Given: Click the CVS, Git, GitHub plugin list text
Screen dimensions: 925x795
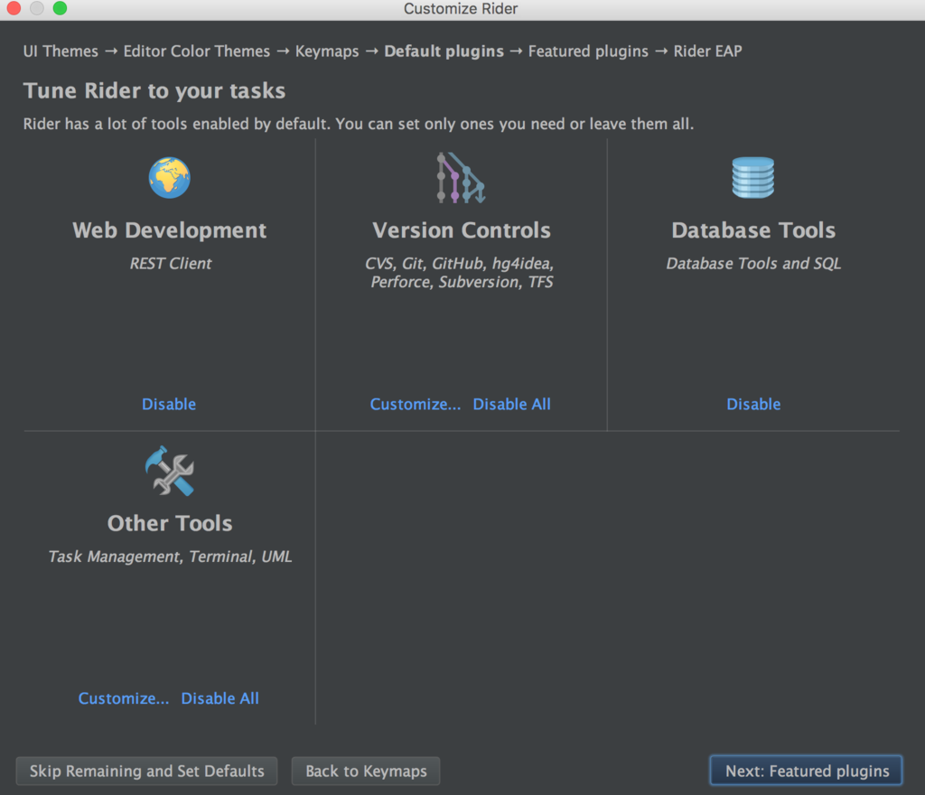Looking at the screenshot, I should pos(460,273).
